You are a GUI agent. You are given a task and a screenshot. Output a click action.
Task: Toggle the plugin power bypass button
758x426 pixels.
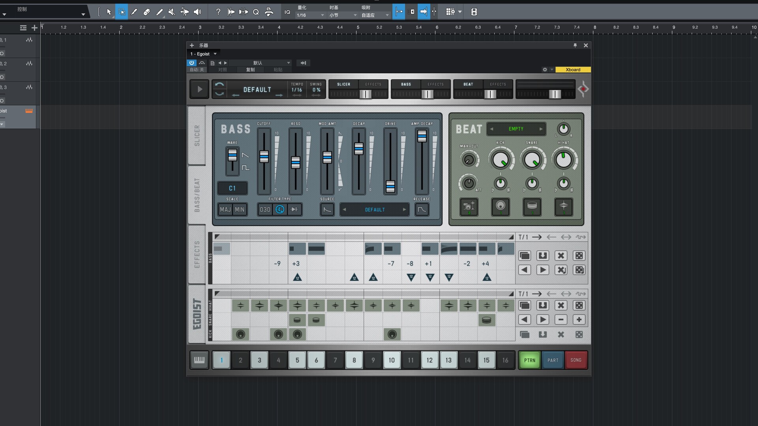(191, 63)
